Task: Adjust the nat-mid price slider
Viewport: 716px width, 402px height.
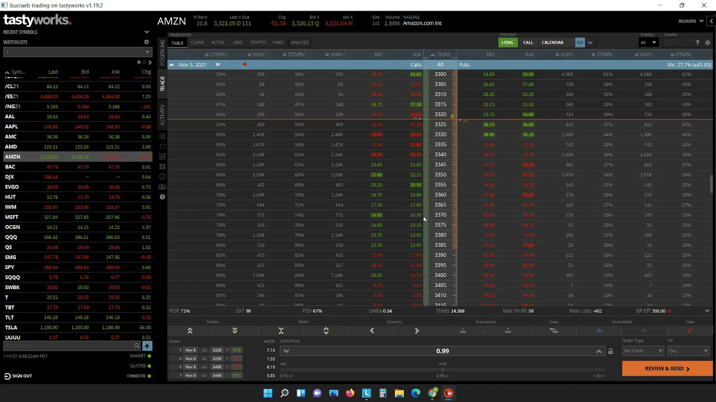Action: pos(442,370)
